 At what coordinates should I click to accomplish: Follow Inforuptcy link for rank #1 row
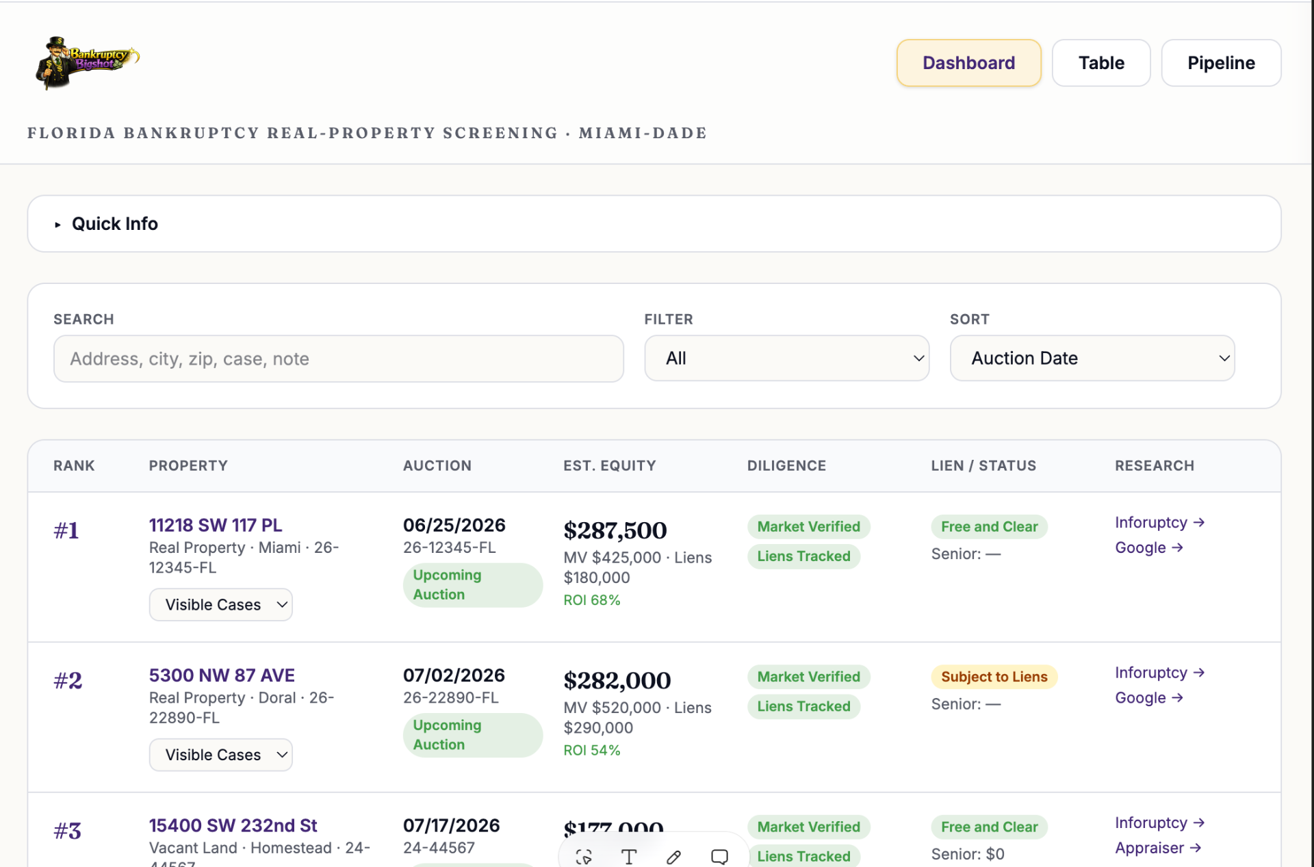(x=1160, y=522)
